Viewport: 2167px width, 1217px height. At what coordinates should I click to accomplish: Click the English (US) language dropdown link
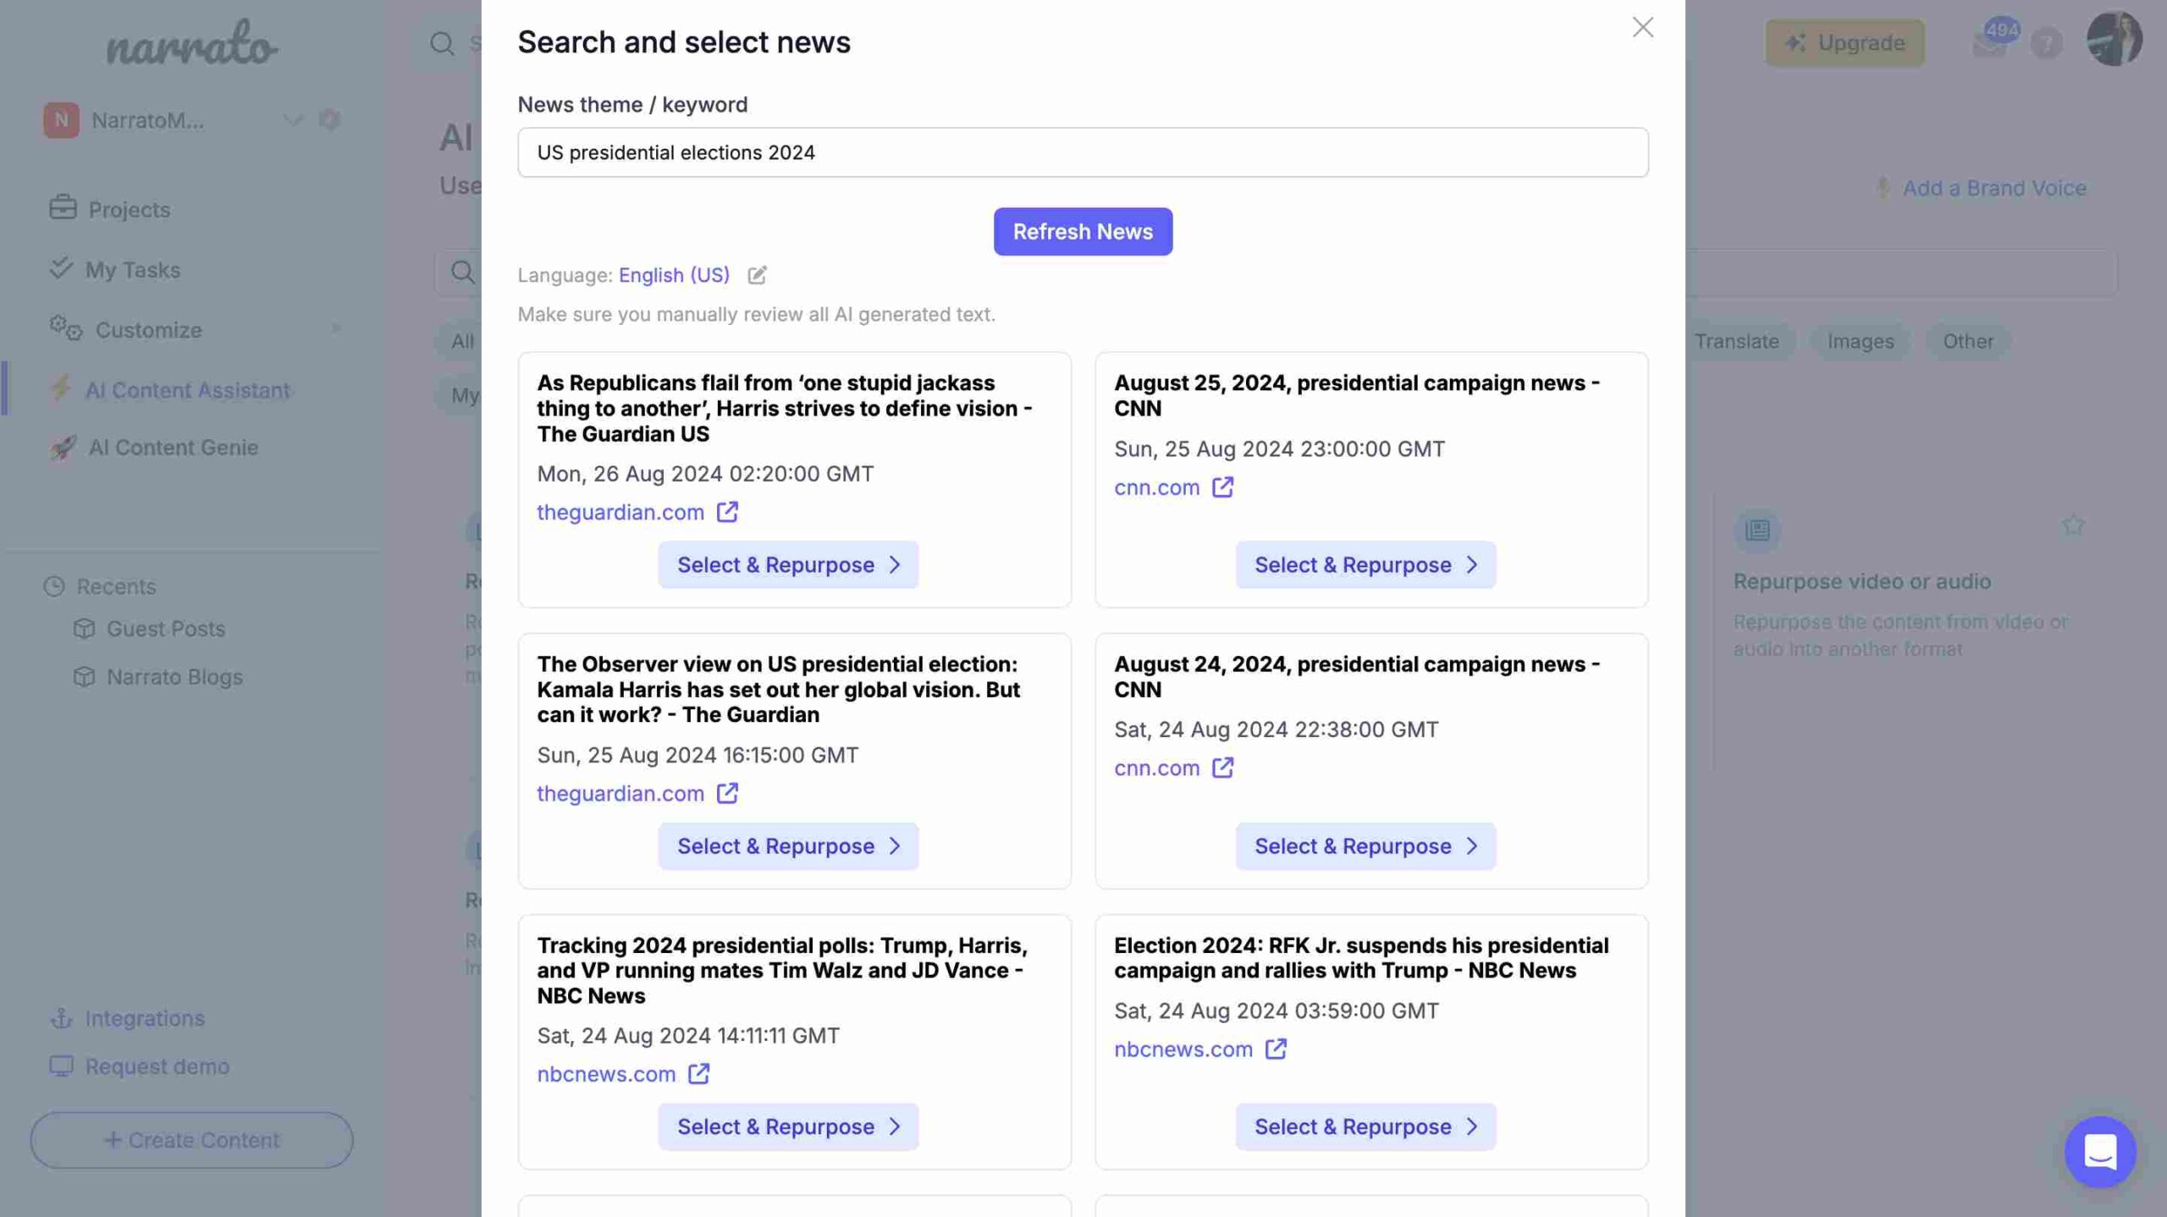coord(673,275)
